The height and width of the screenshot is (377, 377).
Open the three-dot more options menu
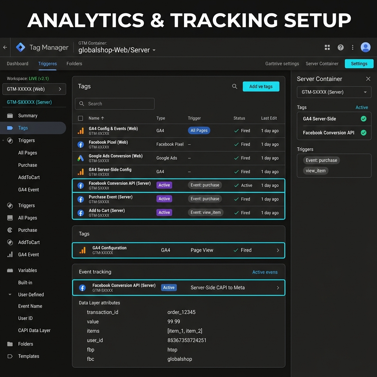352,47
